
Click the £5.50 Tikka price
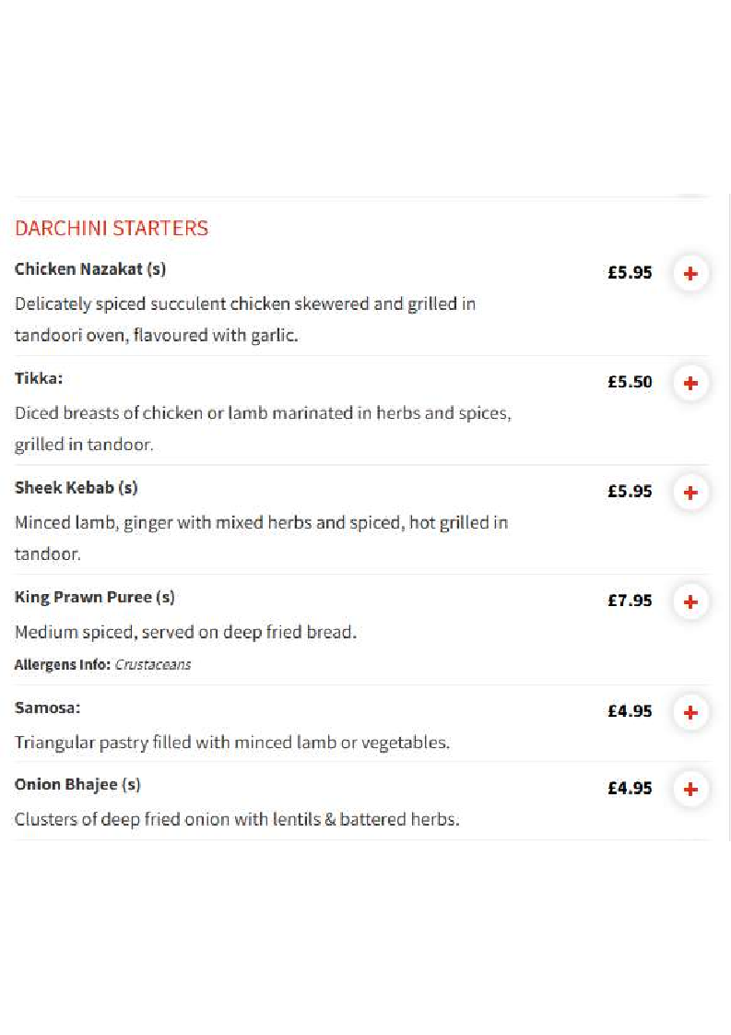coord(630,382)
